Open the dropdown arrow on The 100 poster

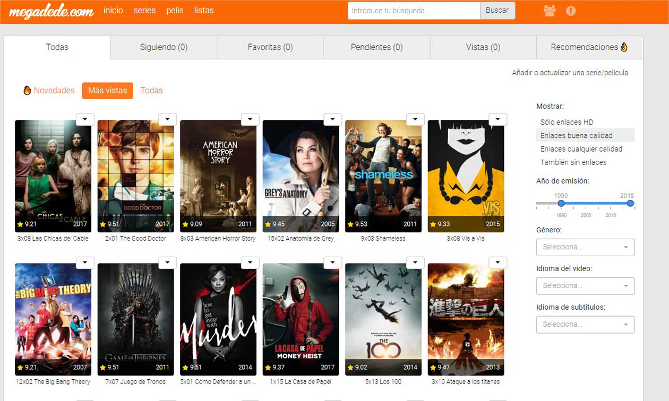415,263
